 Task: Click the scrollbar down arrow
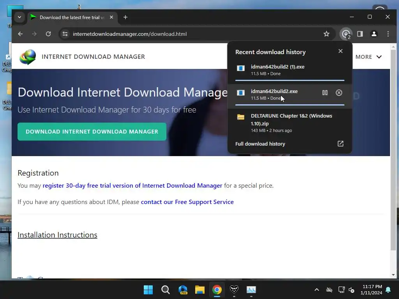point(393,275)
